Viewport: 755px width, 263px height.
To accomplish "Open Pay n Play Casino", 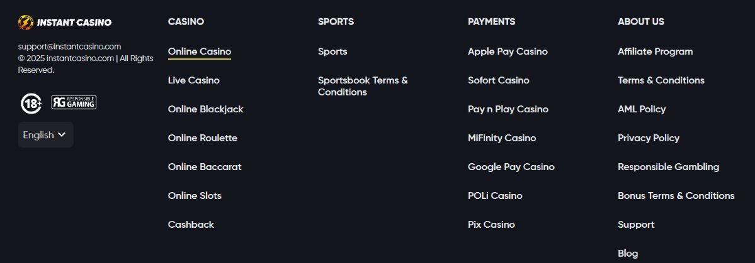I will tap(508, 109).
